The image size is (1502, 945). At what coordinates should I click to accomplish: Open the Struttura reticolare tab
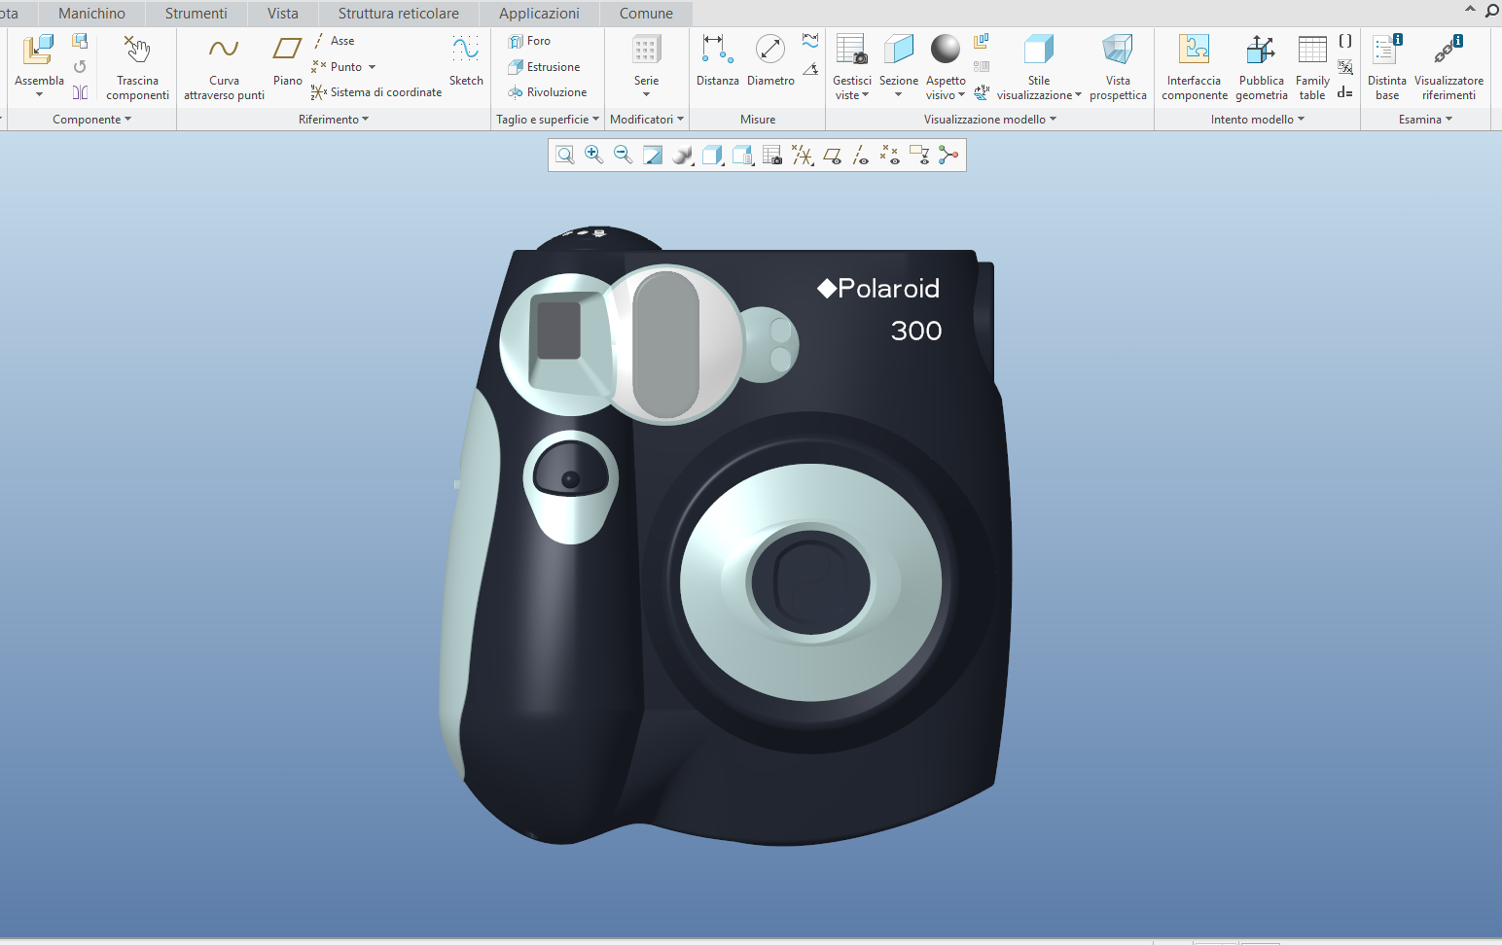coord(399,14)
